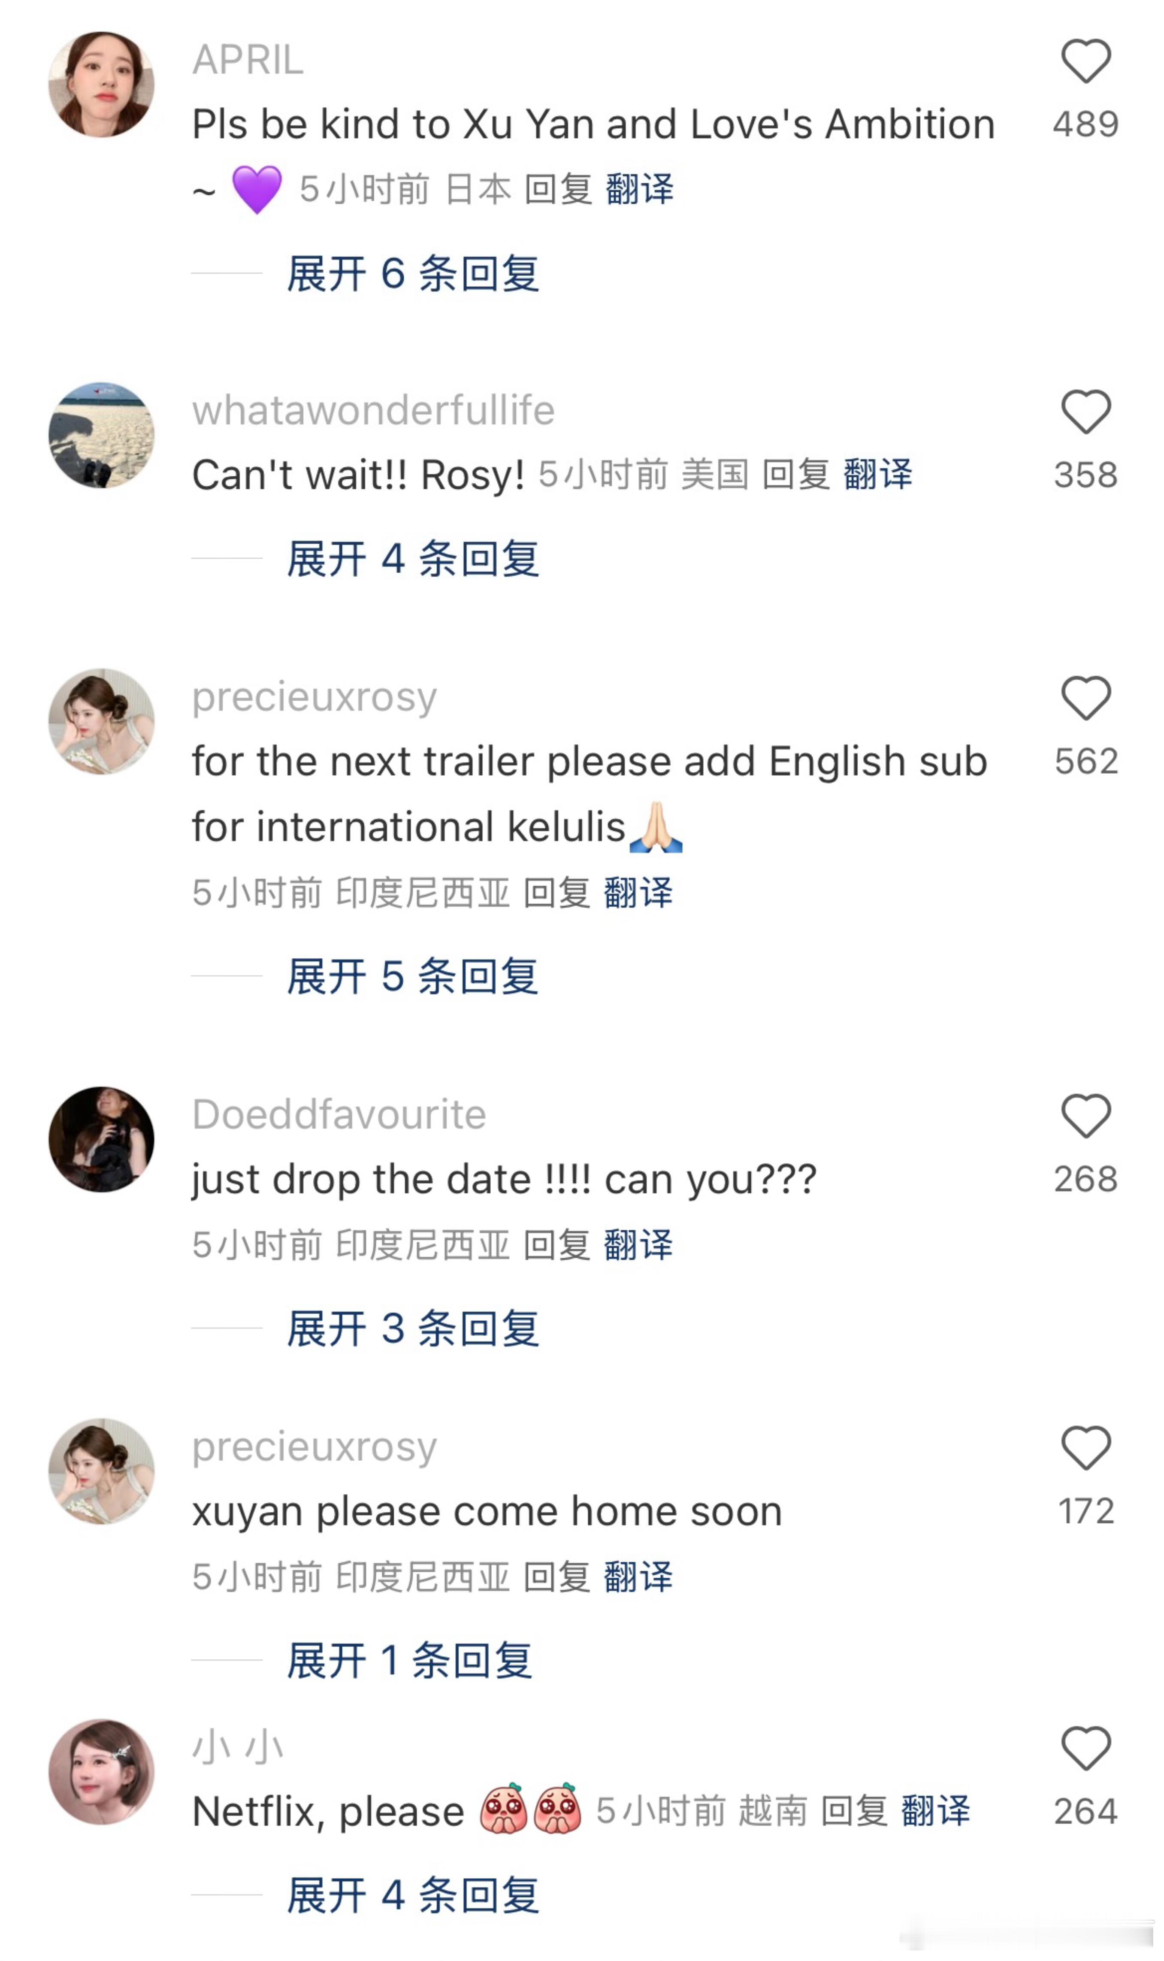This screenshot has width=1164, height=1961.
Task: Like the English sub trailer comment
Action: [x=1085, y=698]
